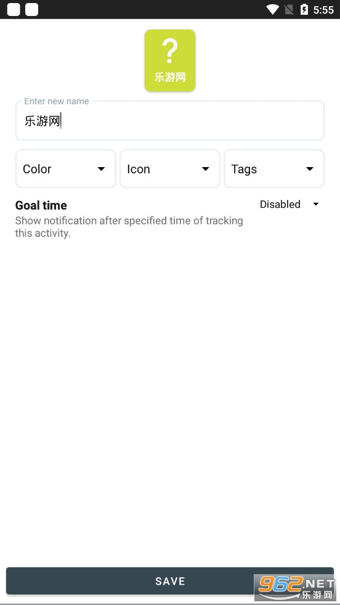Open the Icon selector field
Screen dimensions: 340x605
[170, 169]
